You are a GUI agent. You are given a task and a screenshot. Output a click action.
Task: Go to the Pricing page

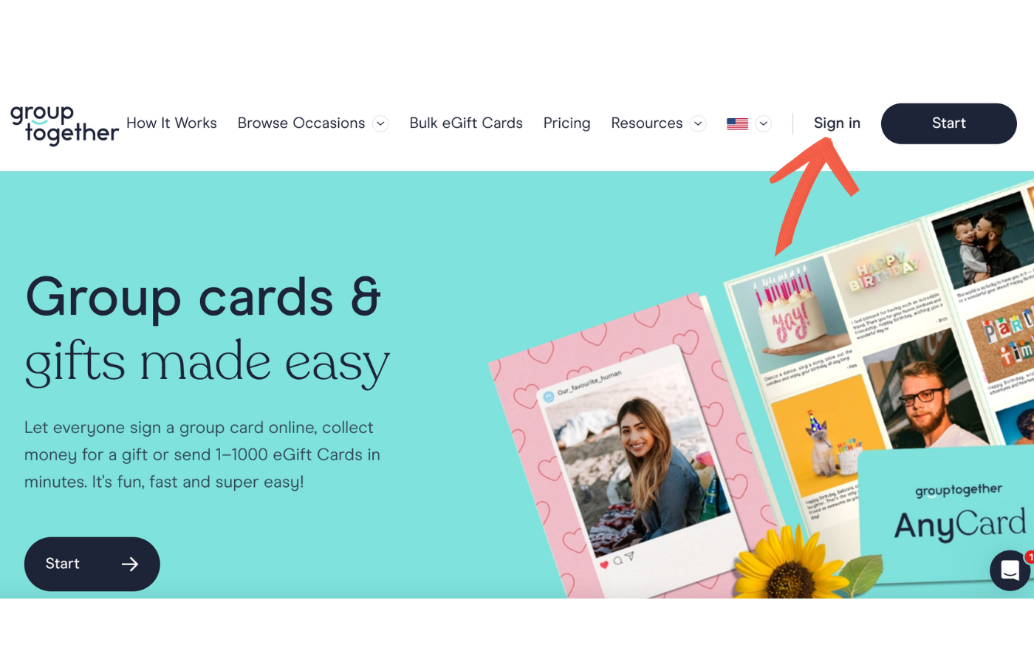[566, 123]
